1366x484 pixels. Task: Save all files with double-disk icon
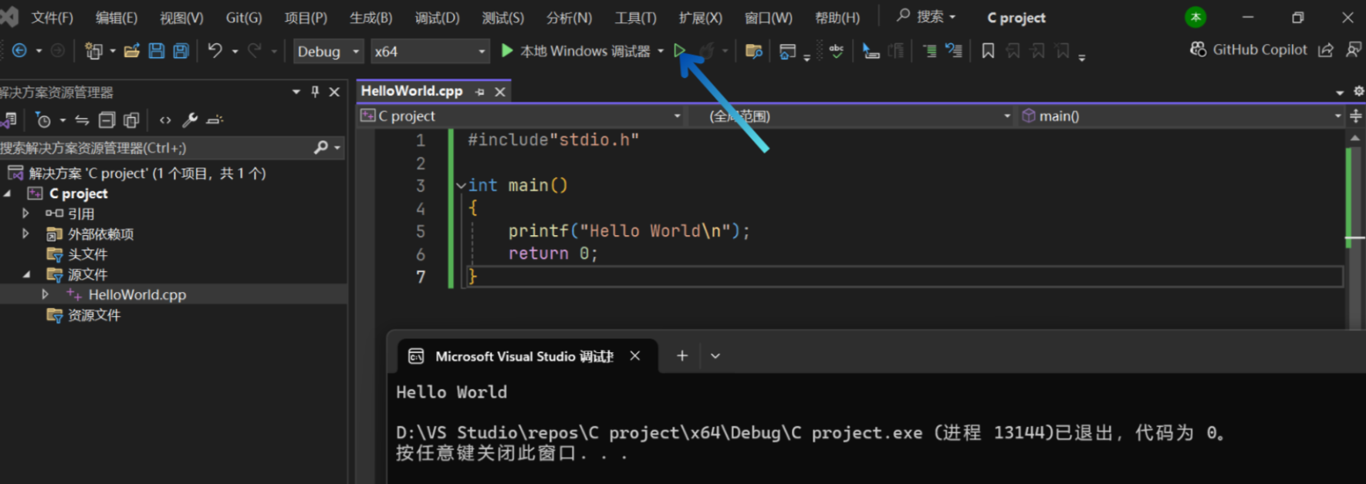click(x=181, y=51)
